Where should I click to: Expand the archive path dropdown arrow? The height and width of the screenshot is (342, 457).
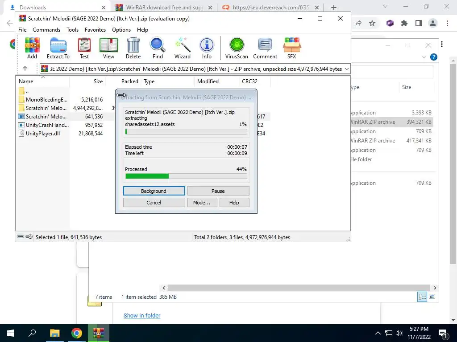[347, 69]
